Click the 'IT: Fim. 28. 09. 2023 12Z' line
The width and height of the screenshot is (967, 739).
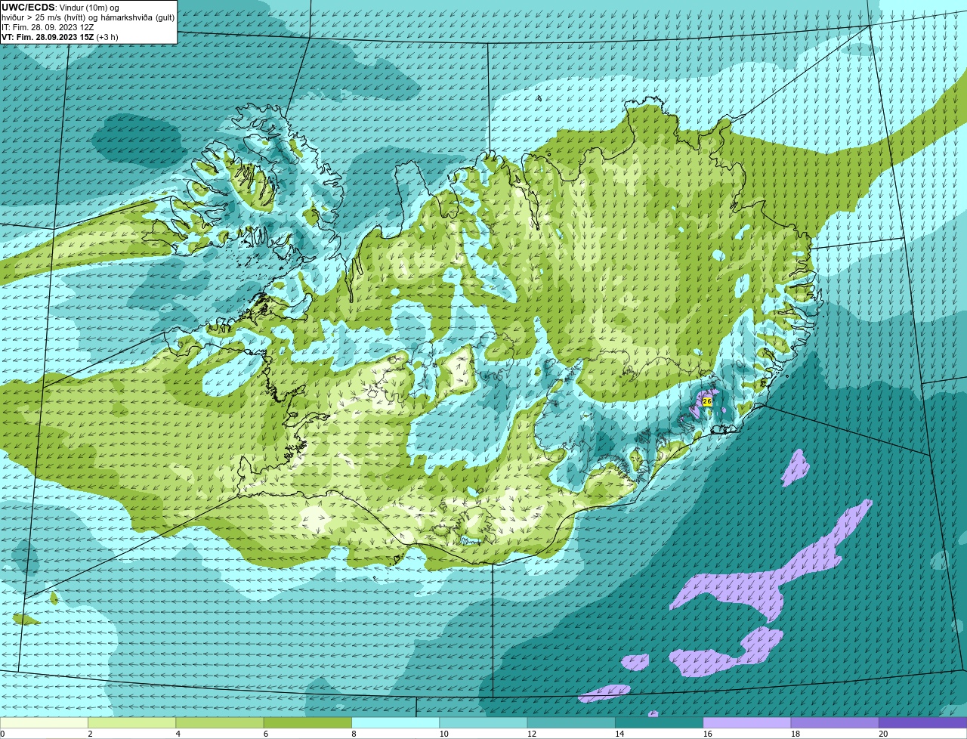48,27
